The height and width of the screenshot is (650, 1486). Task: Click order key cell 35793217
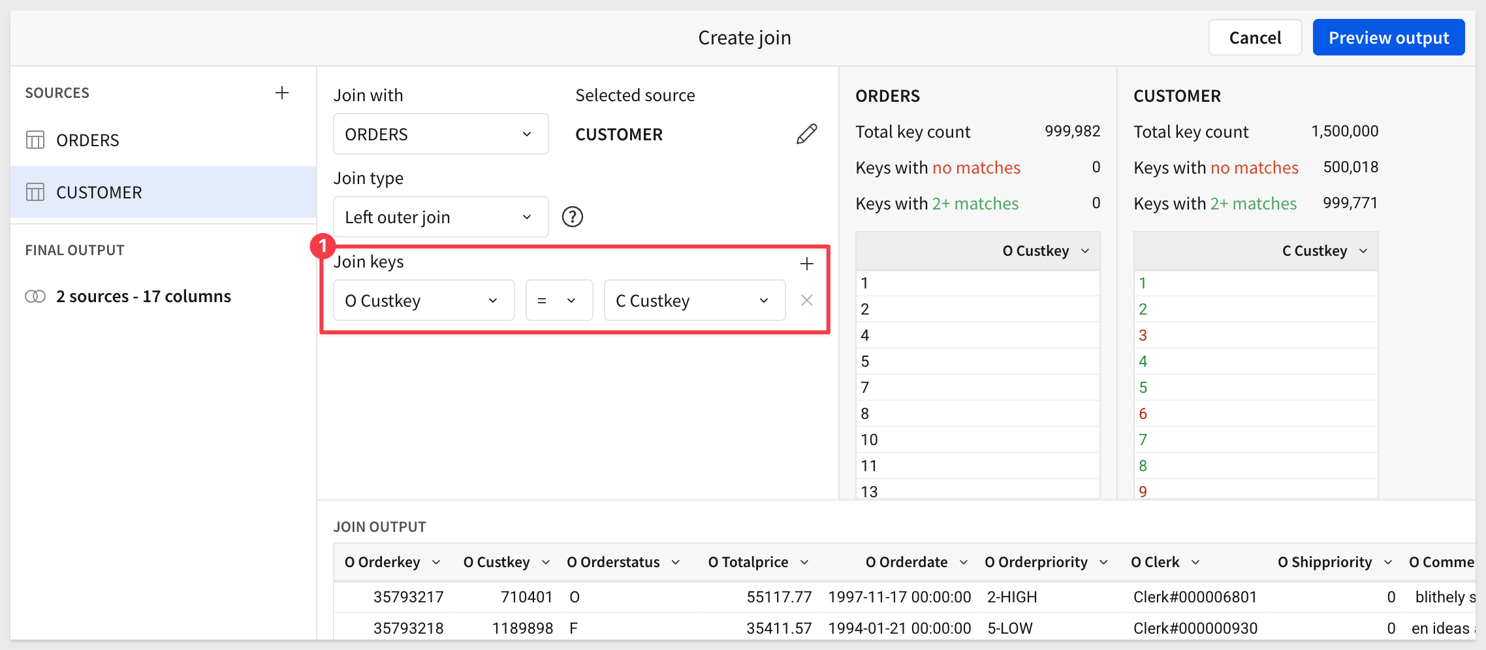(x=409, y=597)
